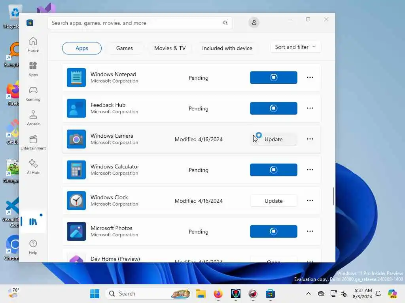The width and height of the screenshot is (405, 303).
Task: Stop the pending Windows Notepad update
Action: [274, 78]
